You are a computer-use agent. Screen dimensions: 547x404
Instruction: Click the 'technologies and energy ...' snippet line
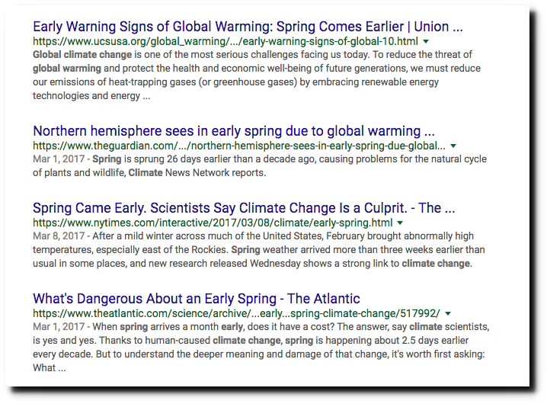point(91,96)
